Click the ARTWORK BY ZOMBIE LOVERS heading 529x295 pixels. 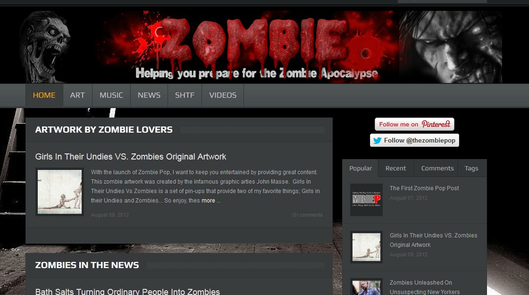click(104, 130)
